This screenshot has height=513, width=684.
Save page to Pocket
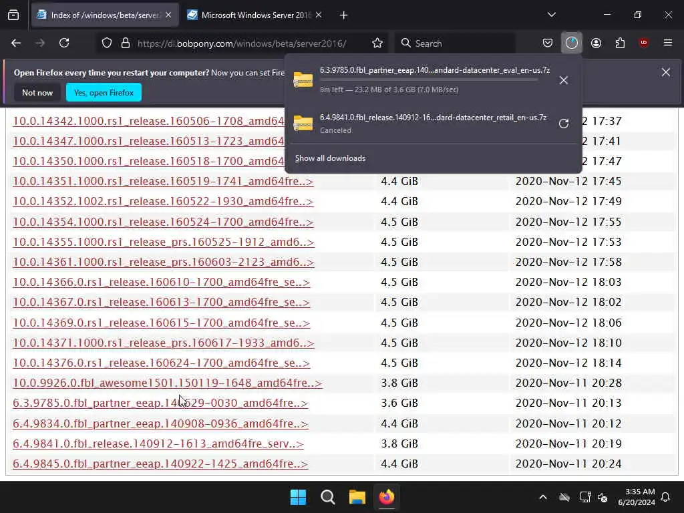click(x=548, y=43)
